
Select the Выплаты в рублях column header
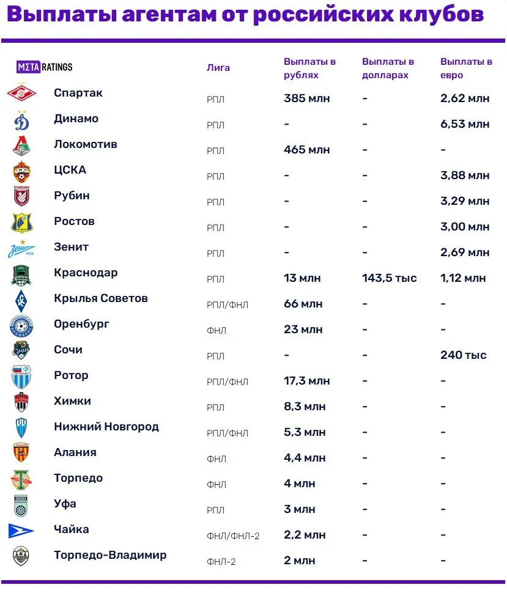(x=309, y=68)
